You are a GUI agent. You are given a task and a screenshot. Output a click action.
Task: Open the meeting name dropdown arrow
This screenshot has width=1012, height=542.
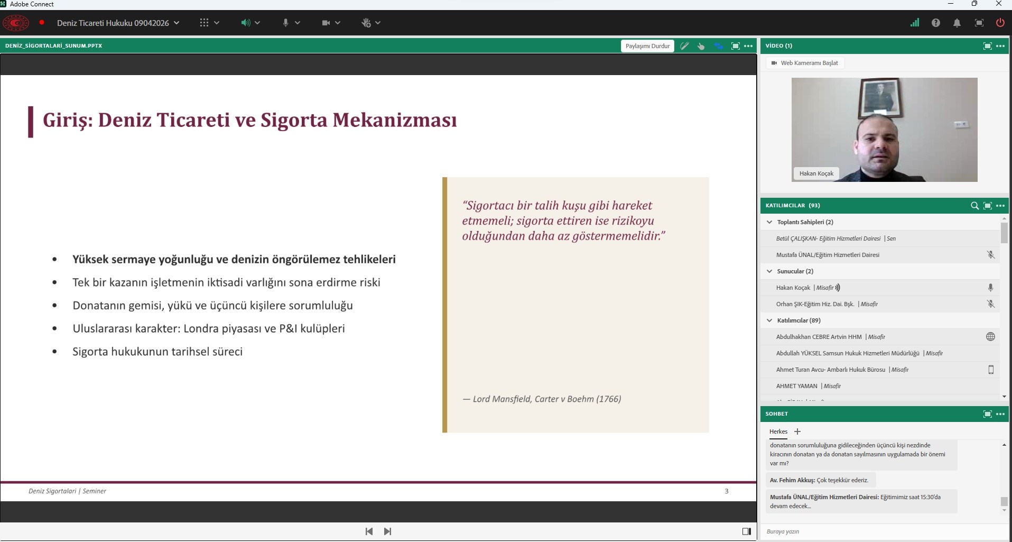click(177, 23)
